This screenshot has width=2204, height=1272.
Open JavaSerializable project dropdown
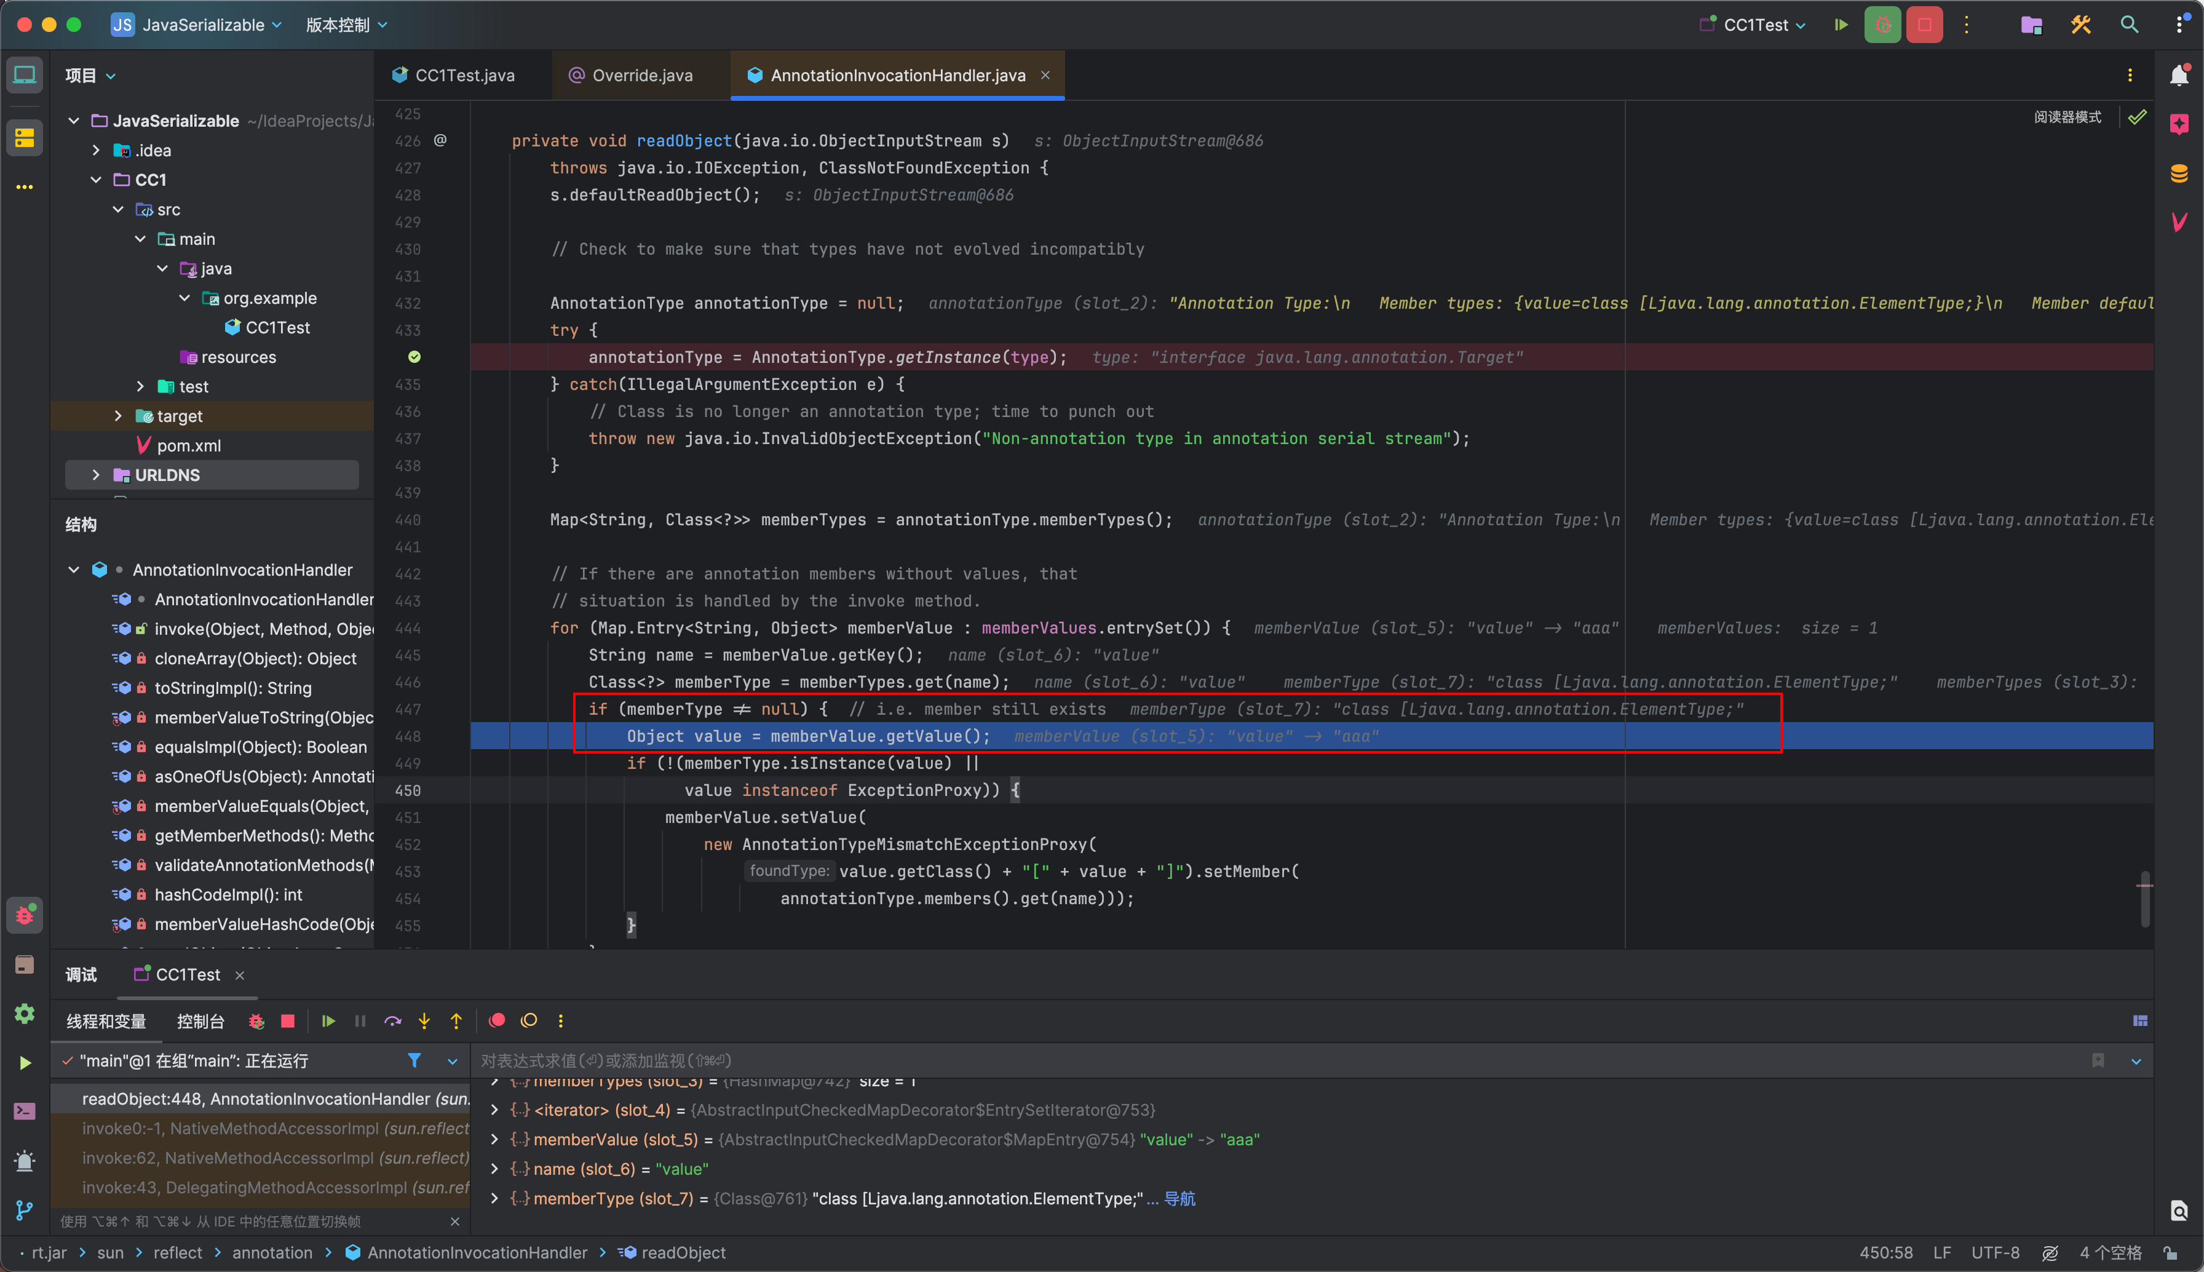point(196,25)
